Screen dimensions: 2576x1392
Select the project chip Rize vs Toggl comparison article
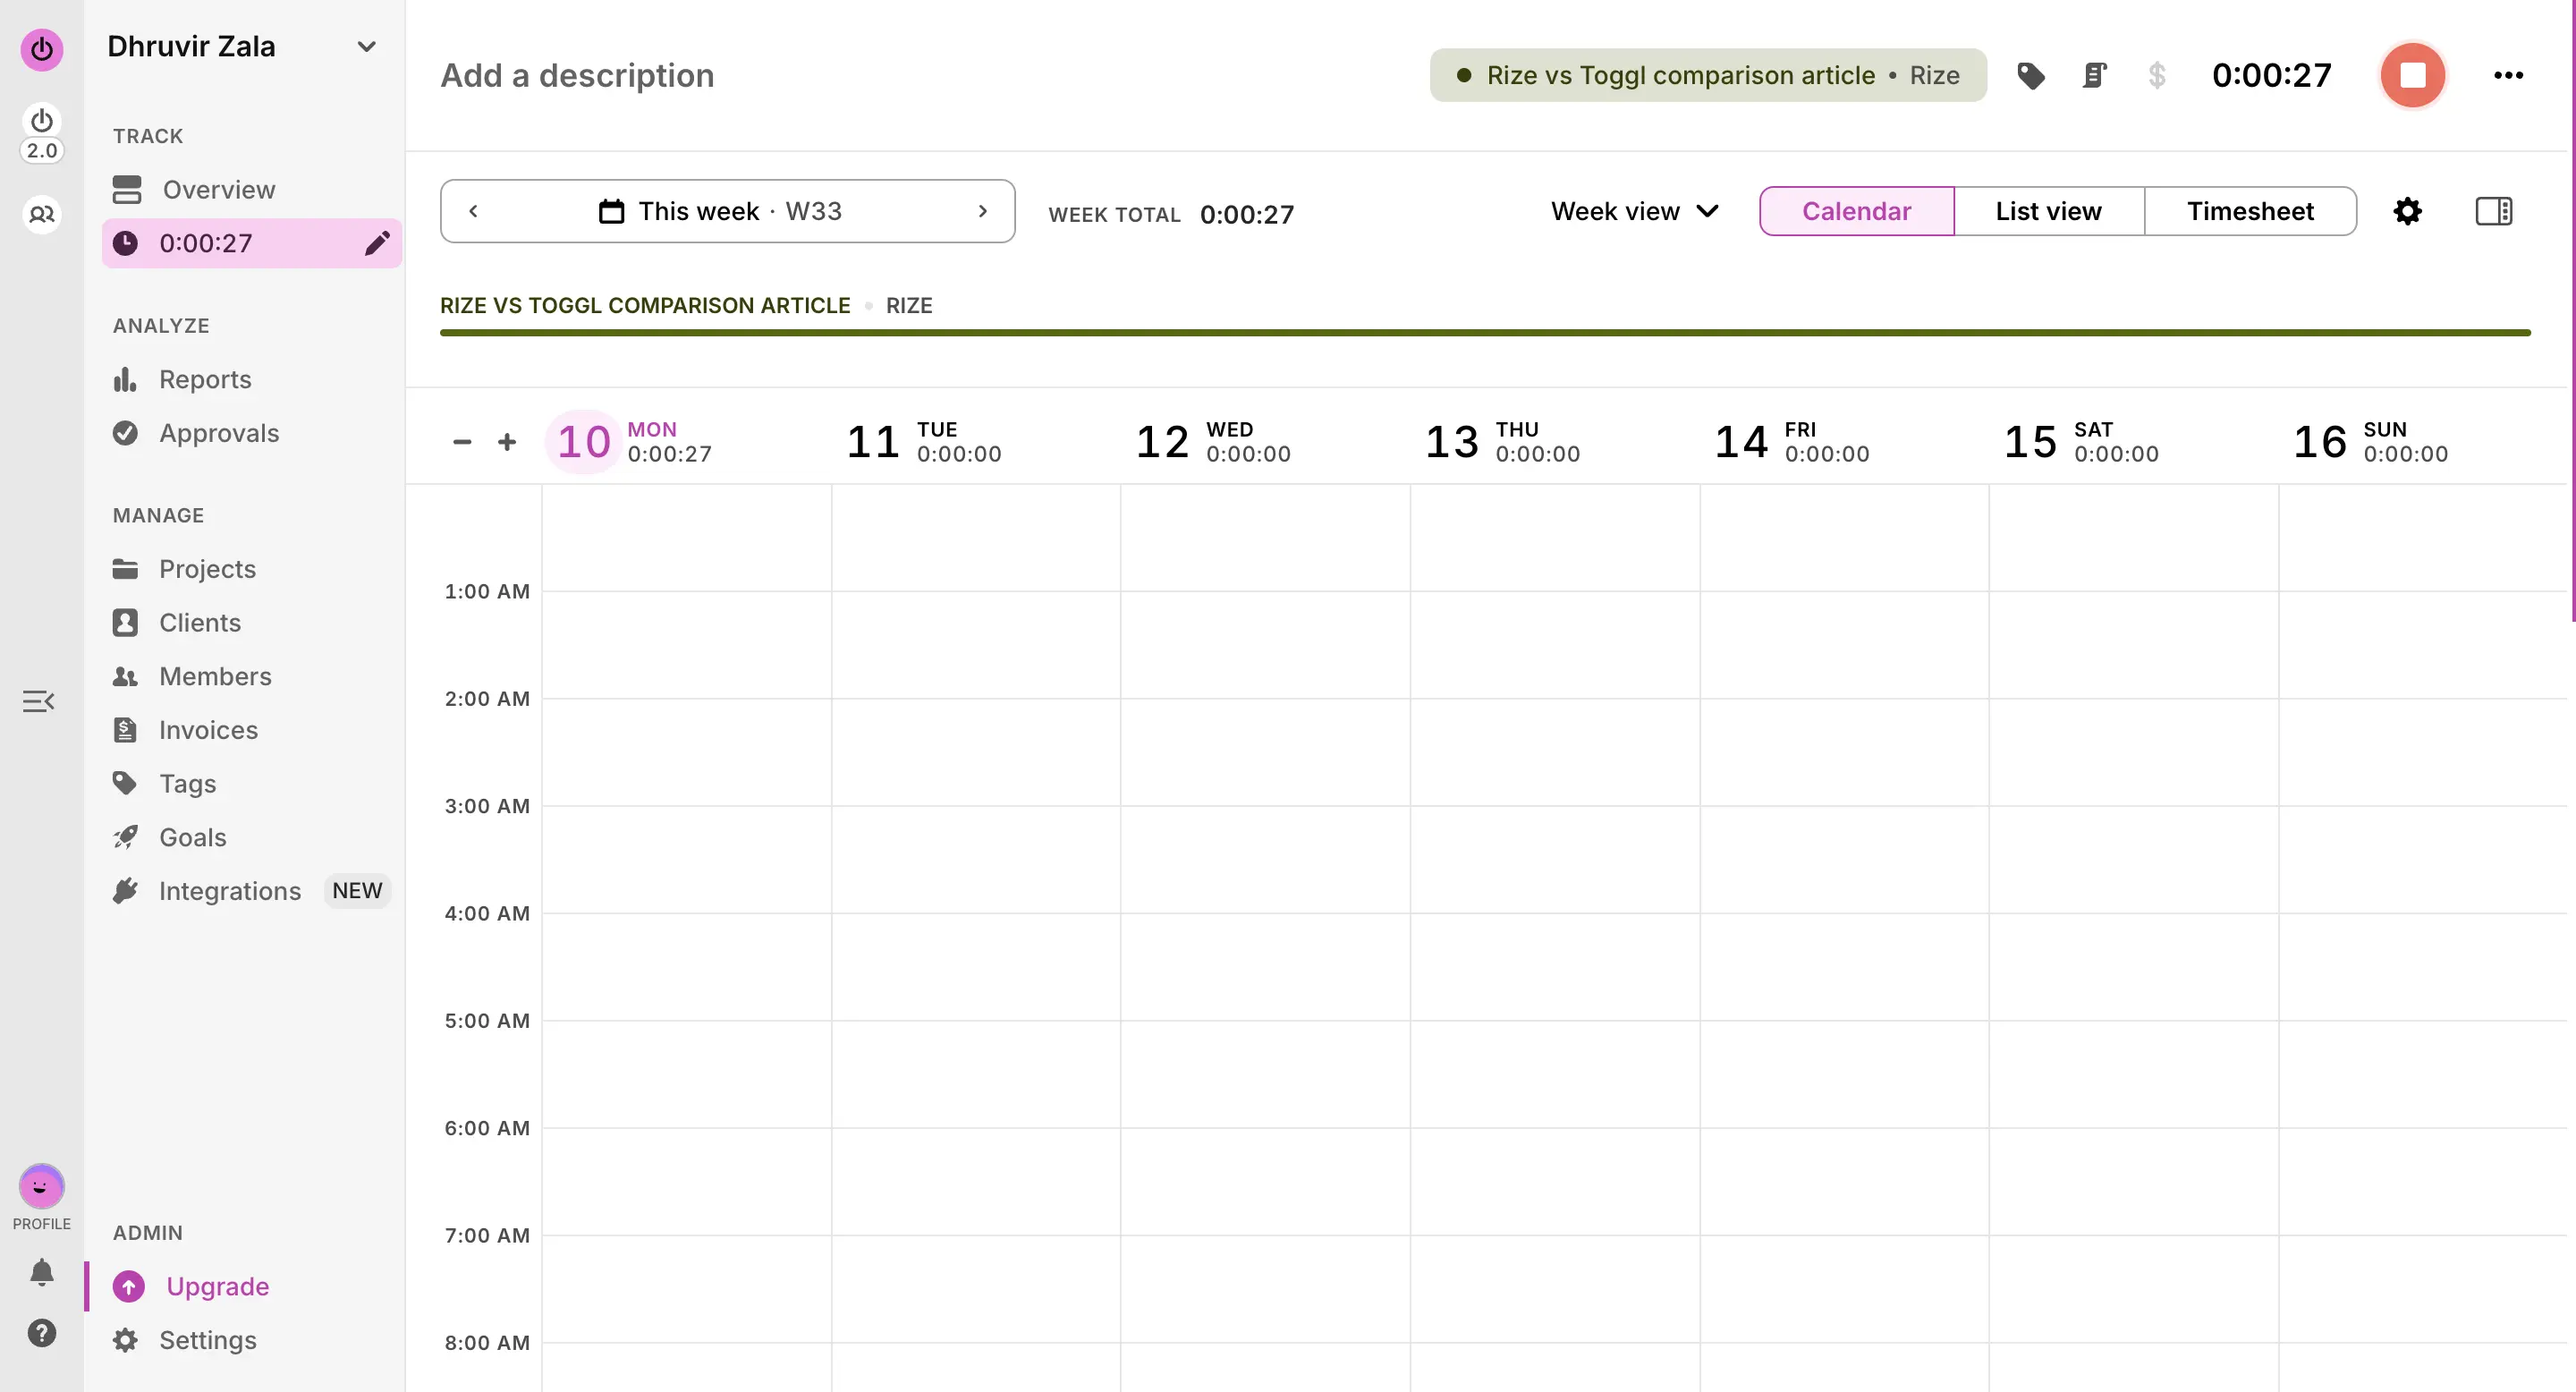tap(1708, 75)
